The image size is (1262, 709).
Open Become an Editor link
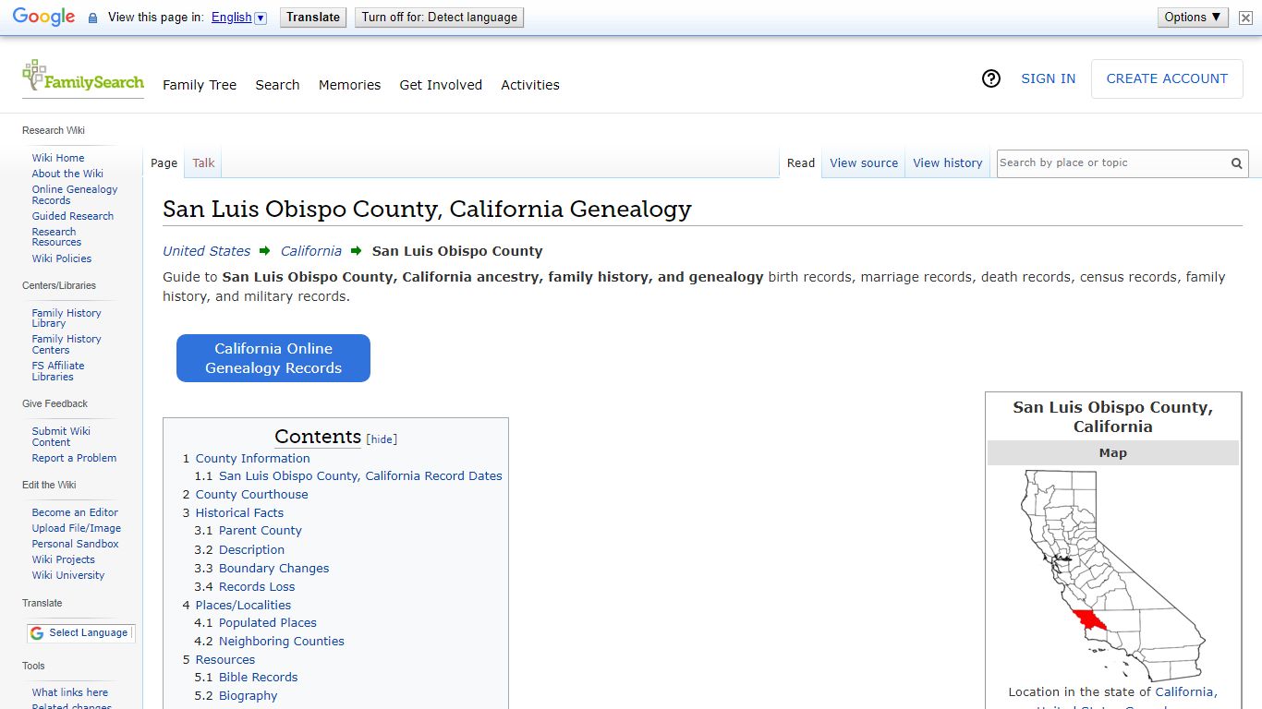coord(75,512)
